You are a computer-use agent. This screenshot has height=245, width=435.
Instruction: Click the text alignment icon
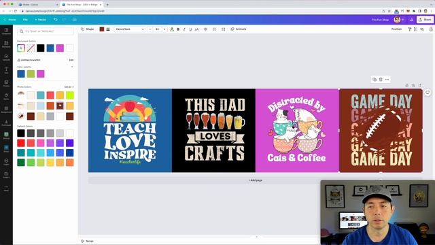point(205,29)
